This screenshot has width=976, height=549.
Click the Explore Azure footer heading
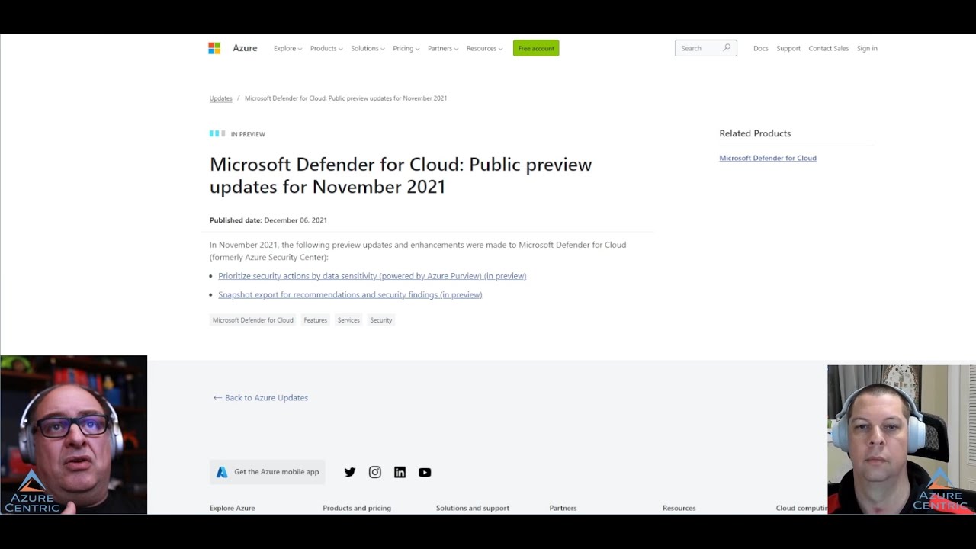coord(233,508)
